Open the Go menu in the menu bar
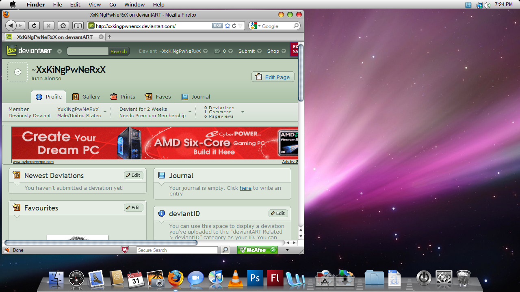This screenshot has width=520, height=292. [x=112, y=4]
